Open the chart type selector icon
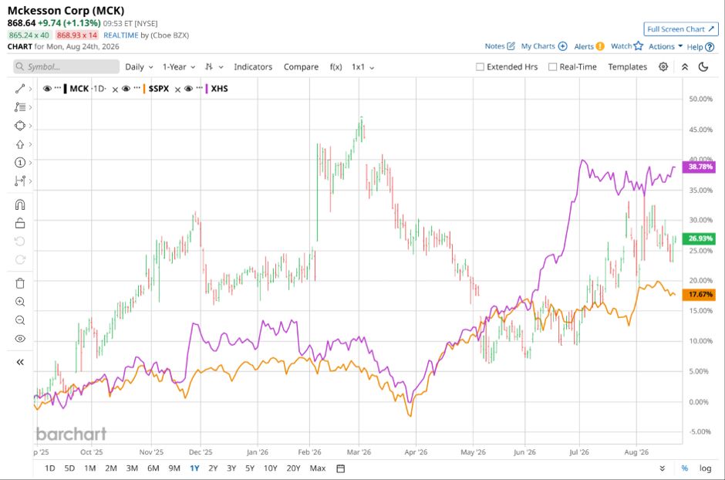This screenshot has height=480, width=725. tap(210, 67)
